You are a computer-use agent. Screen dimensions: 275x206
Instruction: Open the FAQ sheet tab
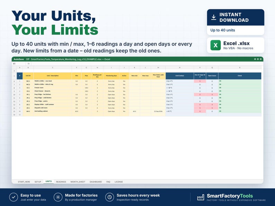[x=108, y=182]
